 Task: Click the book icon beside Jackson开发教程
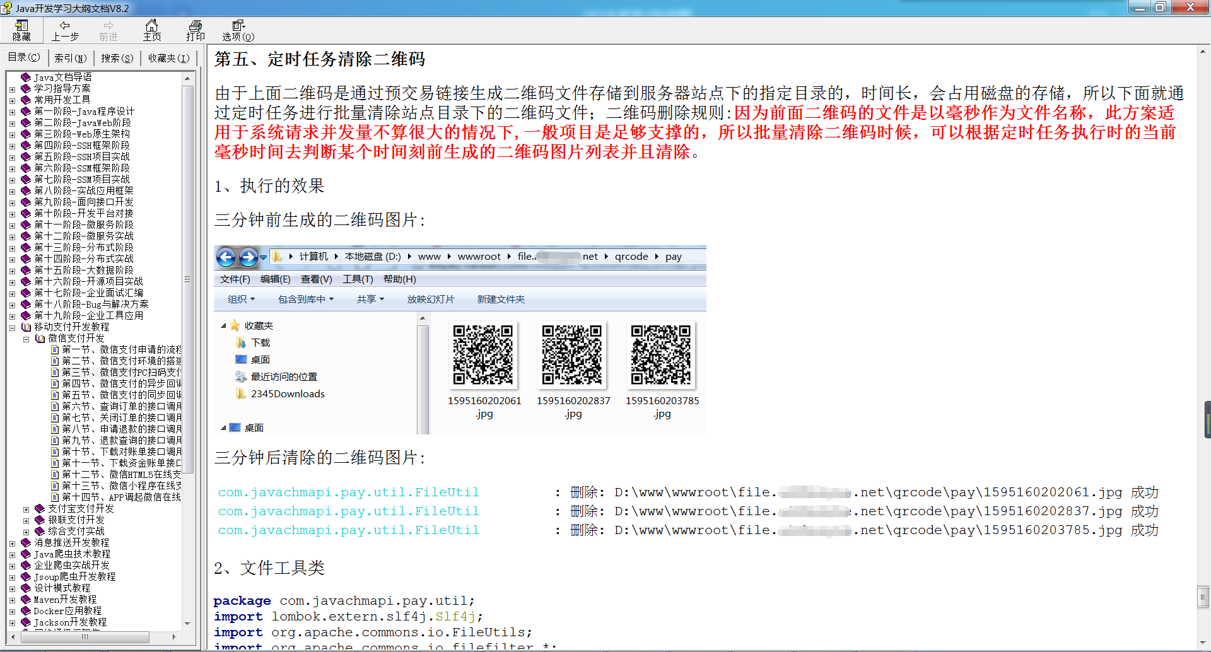[26, 622]
